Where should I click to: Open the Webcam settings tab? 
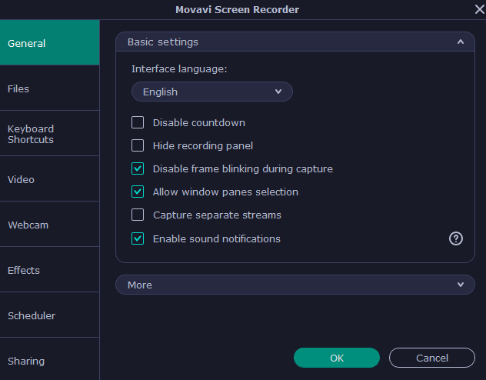[x=49, y=225]
